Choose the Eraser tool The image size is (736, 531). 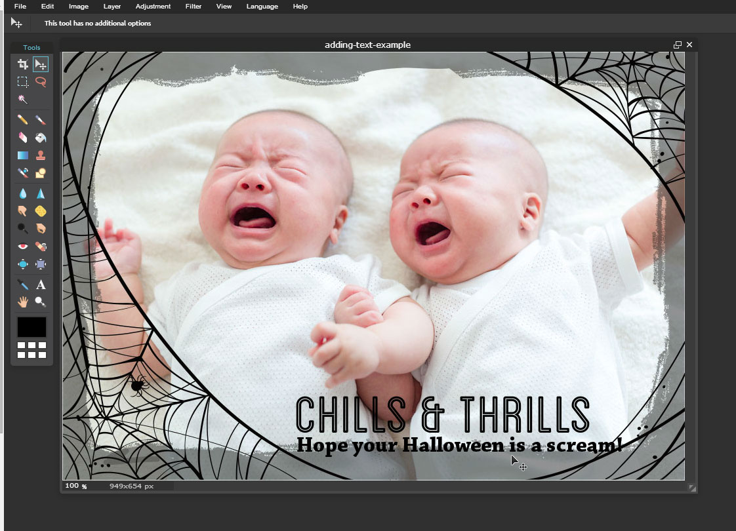[x=23, y=138]
